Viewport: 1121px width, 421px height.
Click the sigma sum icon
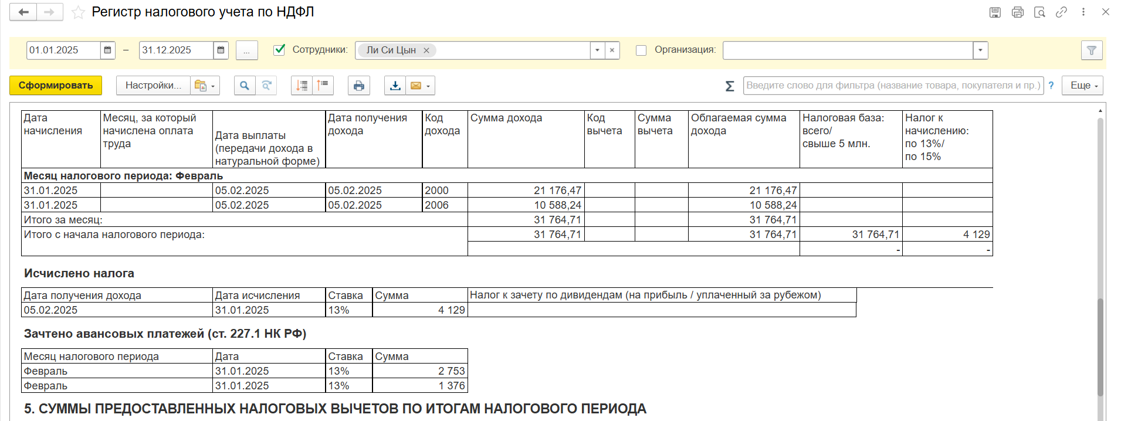[730, 86]
